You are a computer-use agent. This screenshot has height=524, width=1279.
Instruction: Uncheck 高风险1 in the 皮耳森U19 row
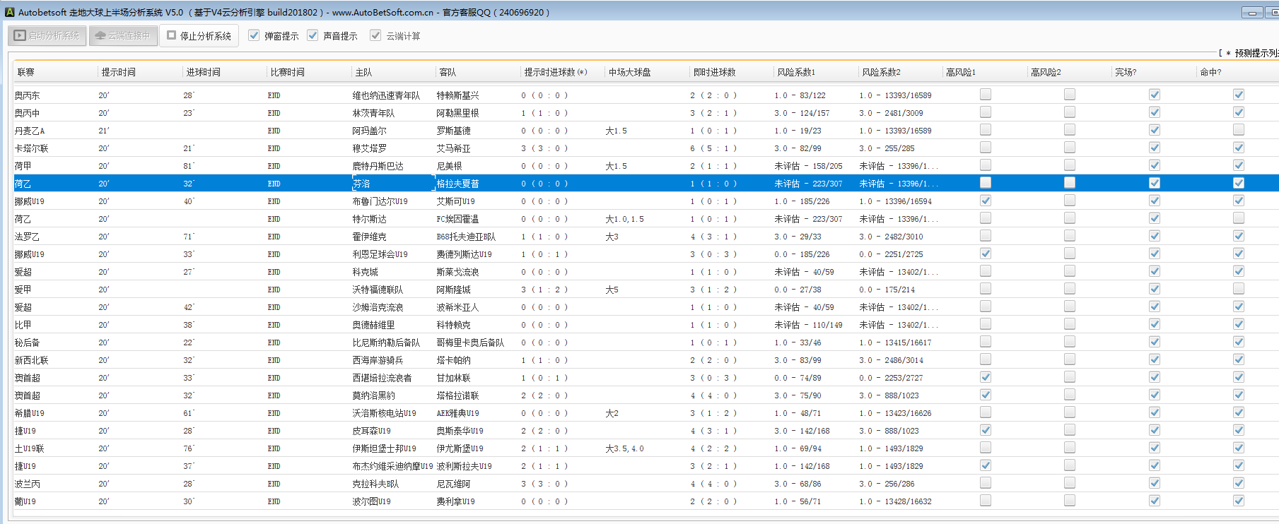[x=986, y=430]
